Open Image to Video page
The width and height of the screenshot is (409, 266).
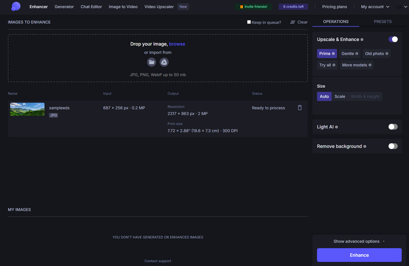click(x=123, y=7)
